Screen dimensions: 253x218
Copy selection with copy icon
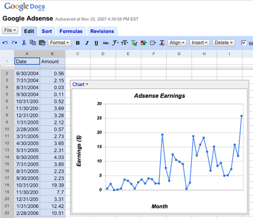tap(33, 43)
